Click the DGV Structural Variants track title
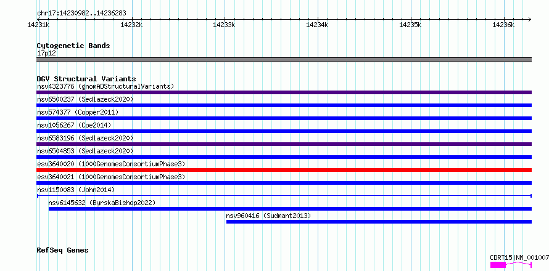The image size is (549, 271). [86, 79]
